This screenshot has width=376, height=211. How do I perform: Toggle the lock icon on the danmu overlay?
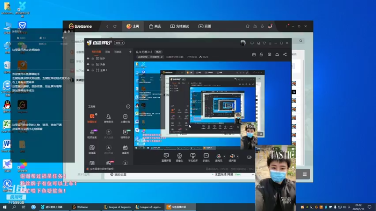click(x=65, y=31)
